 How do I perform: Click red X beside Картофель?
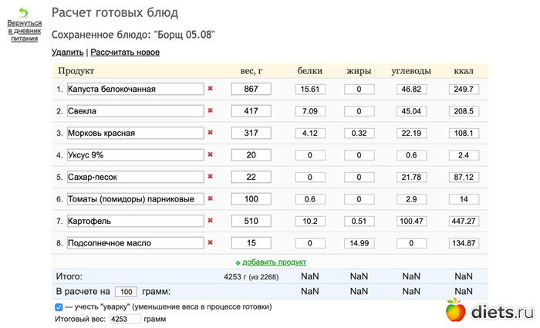coord(210,221)
